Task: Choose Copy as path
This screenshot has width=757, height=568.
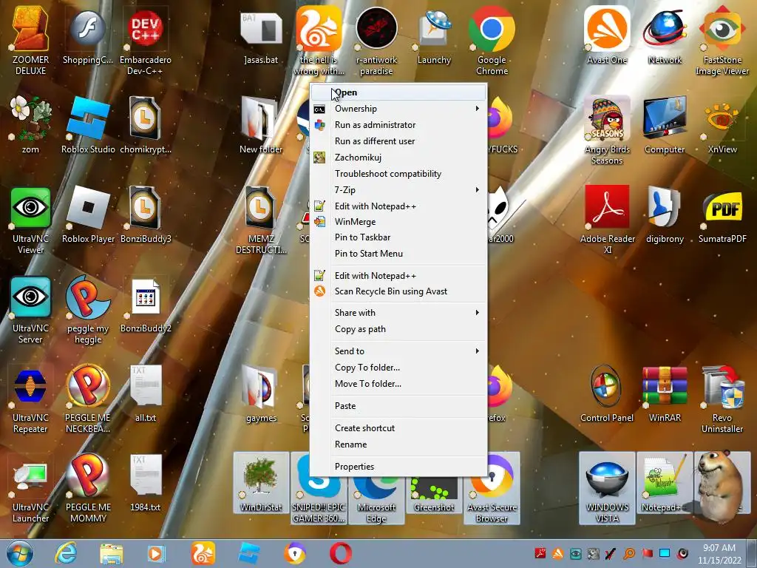Action: (x=398, y=329)
